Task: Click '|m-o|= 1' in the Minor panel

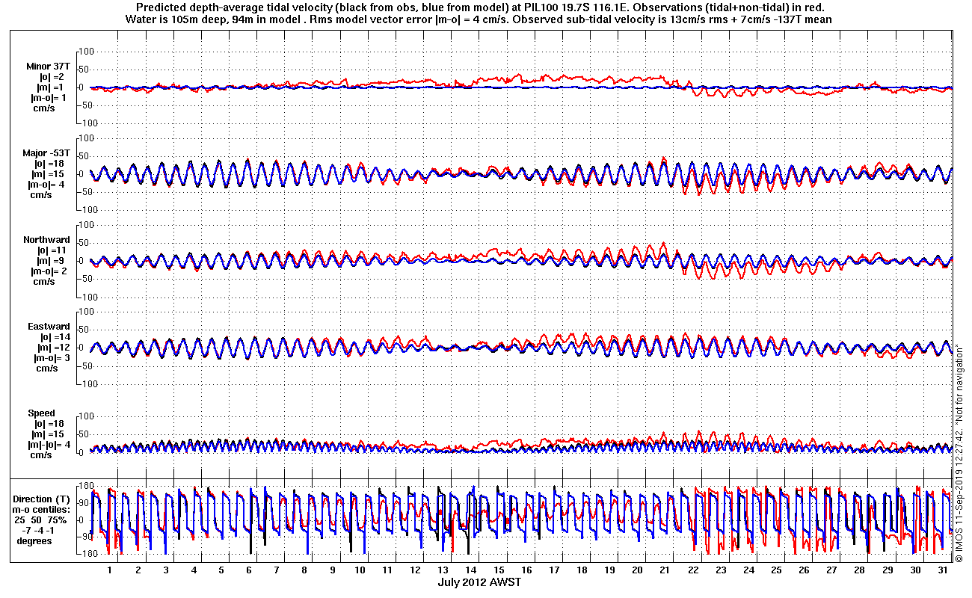Action: [49, 98]
